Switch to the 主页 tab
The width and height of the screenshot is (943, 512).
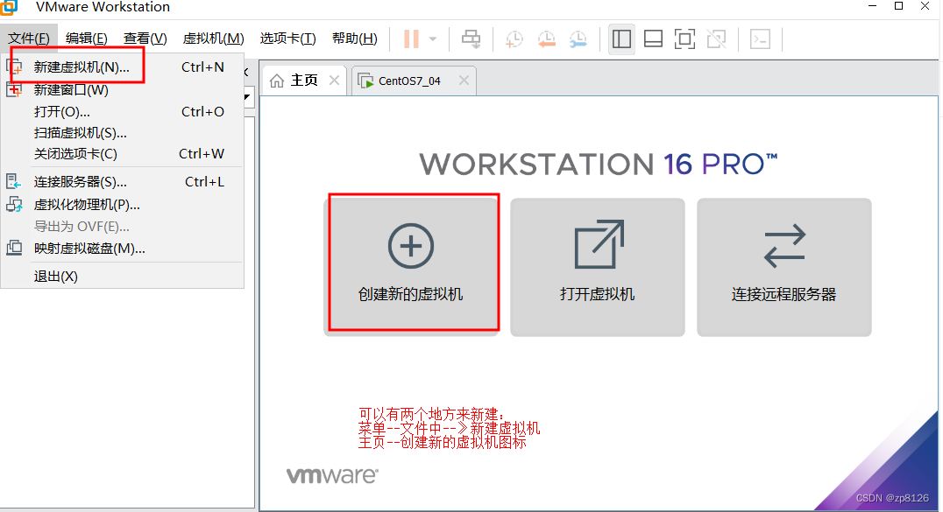304,81
